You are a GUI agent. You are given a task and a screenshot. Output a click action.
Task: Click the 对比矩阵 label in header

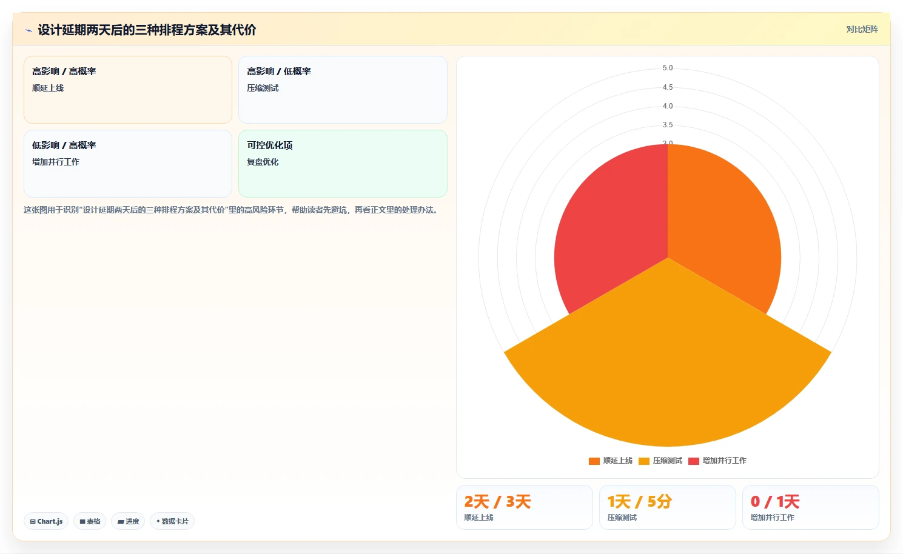(x=862, y=29)
